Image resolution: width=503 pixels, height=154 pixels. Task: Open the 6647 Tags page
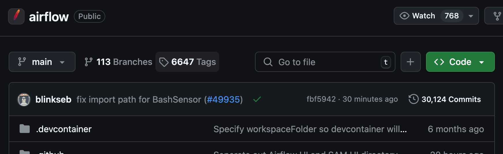click(187, 62)
